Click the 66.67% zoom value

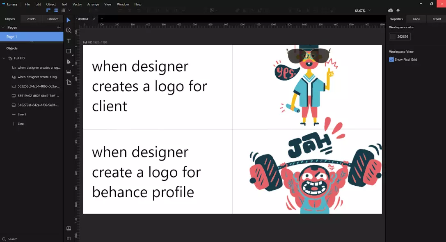[360, 11]
